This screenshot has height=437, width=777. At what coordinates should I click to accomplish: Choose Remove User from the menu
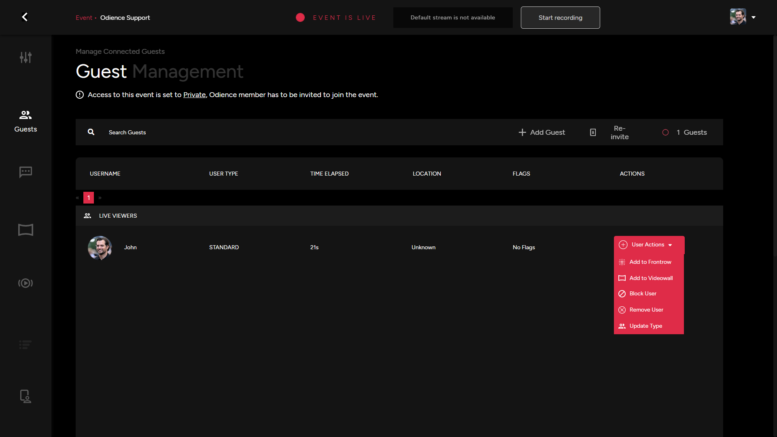coord(646,310)
